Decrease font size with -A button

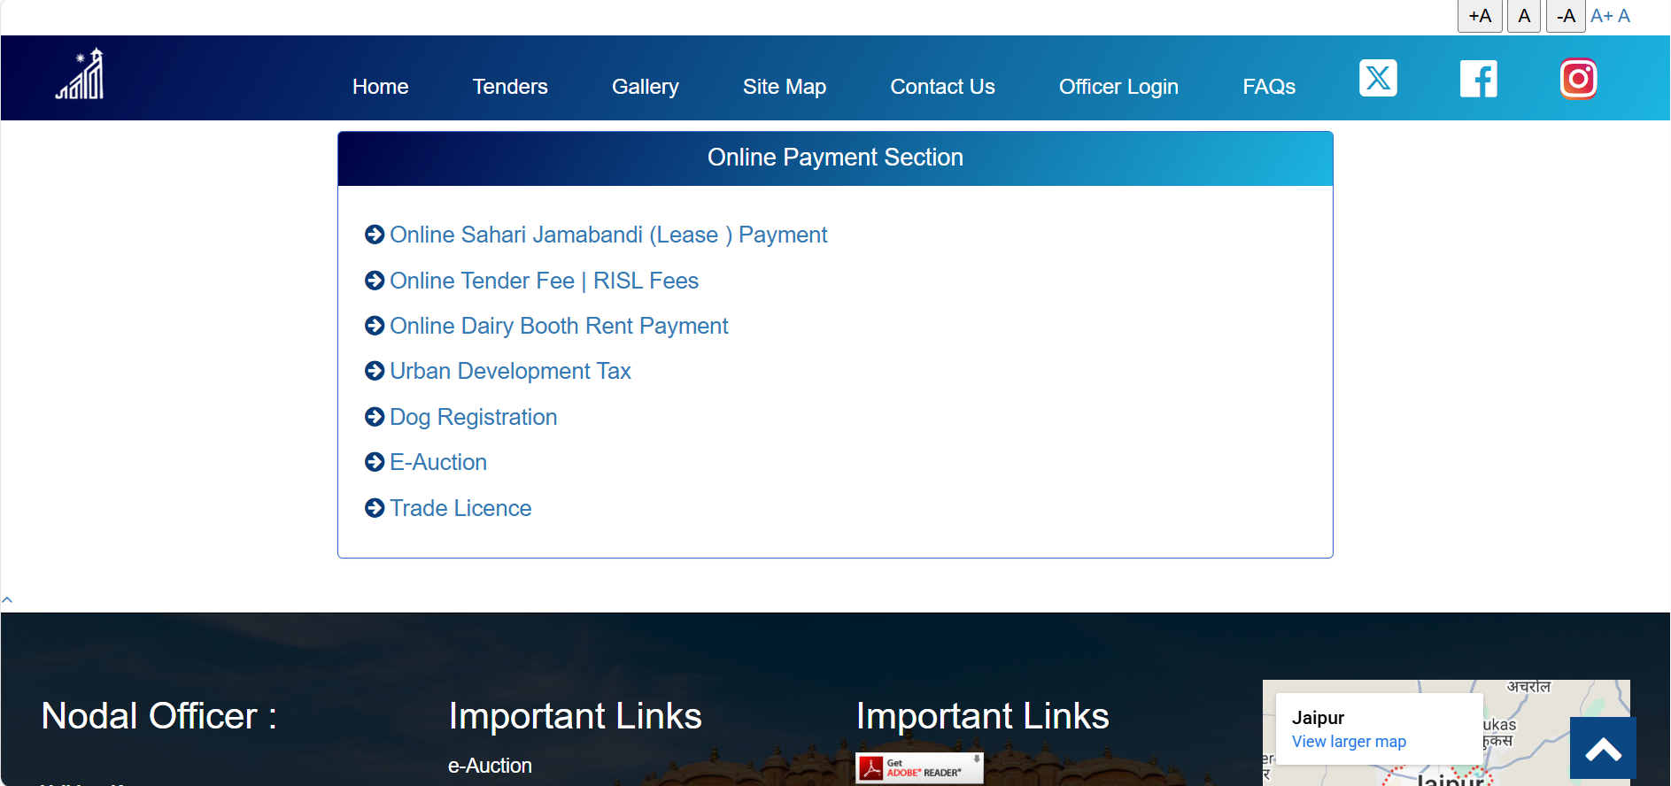pyautogui.click(x=1565, y=16)
